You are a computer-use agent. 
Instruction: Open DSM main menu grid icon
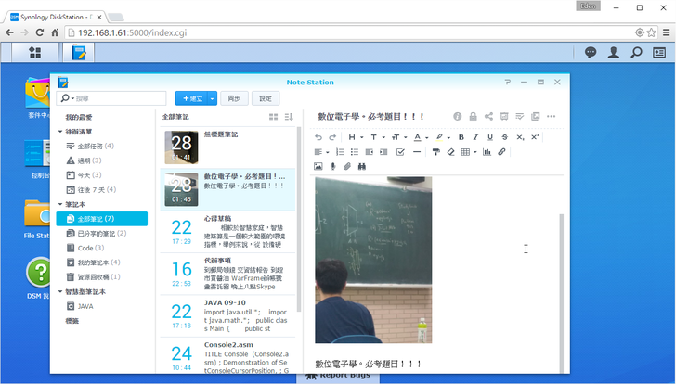35,53
